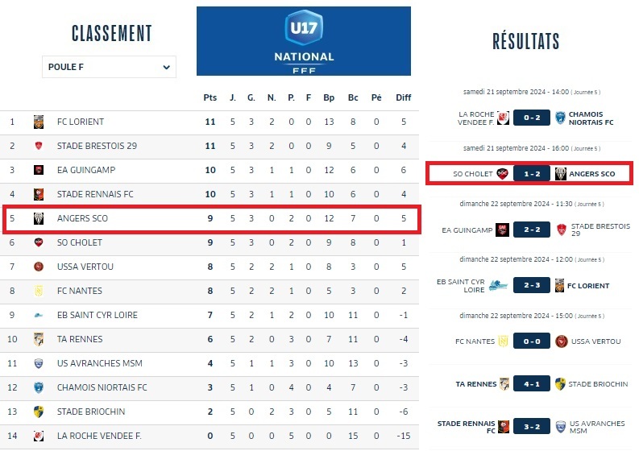Open the EA Guingamp 2-2 match score
The image size is (639, 451).
click(532, 230)
